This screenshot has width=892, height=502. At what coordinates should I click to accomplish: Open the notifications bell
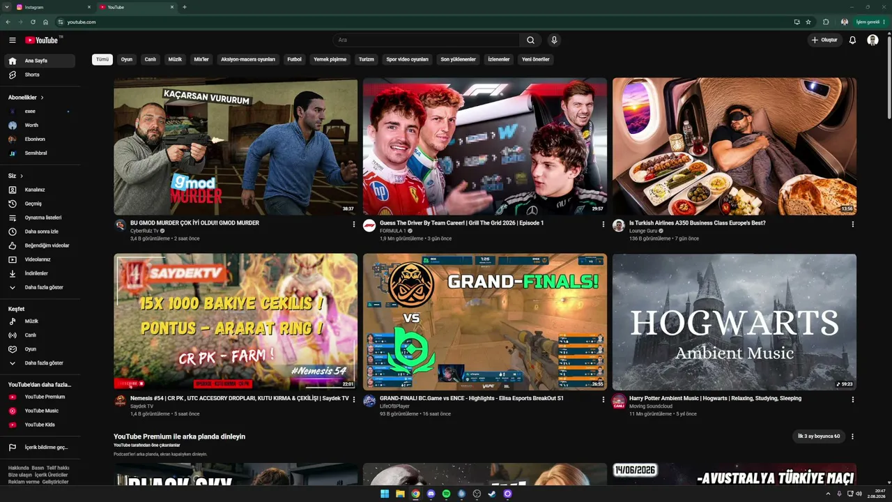(852, 40)
